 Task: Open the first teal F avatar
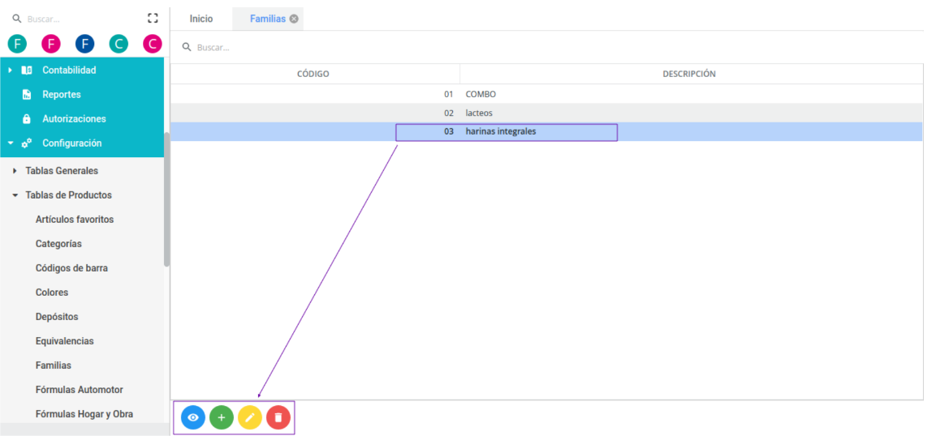pos(17,44)
